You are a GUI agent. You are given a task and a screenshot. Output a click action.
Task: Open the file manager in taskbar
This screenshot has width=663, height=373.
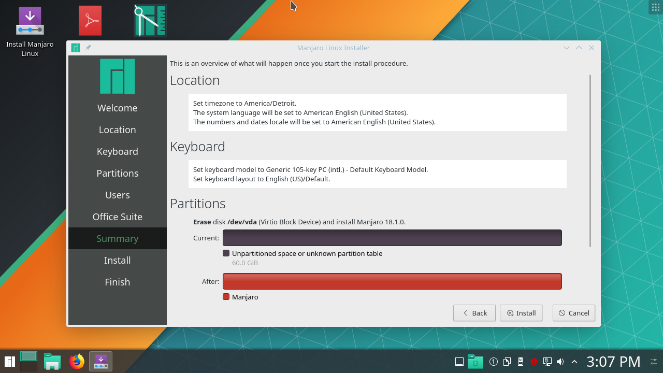click(52, 362)
